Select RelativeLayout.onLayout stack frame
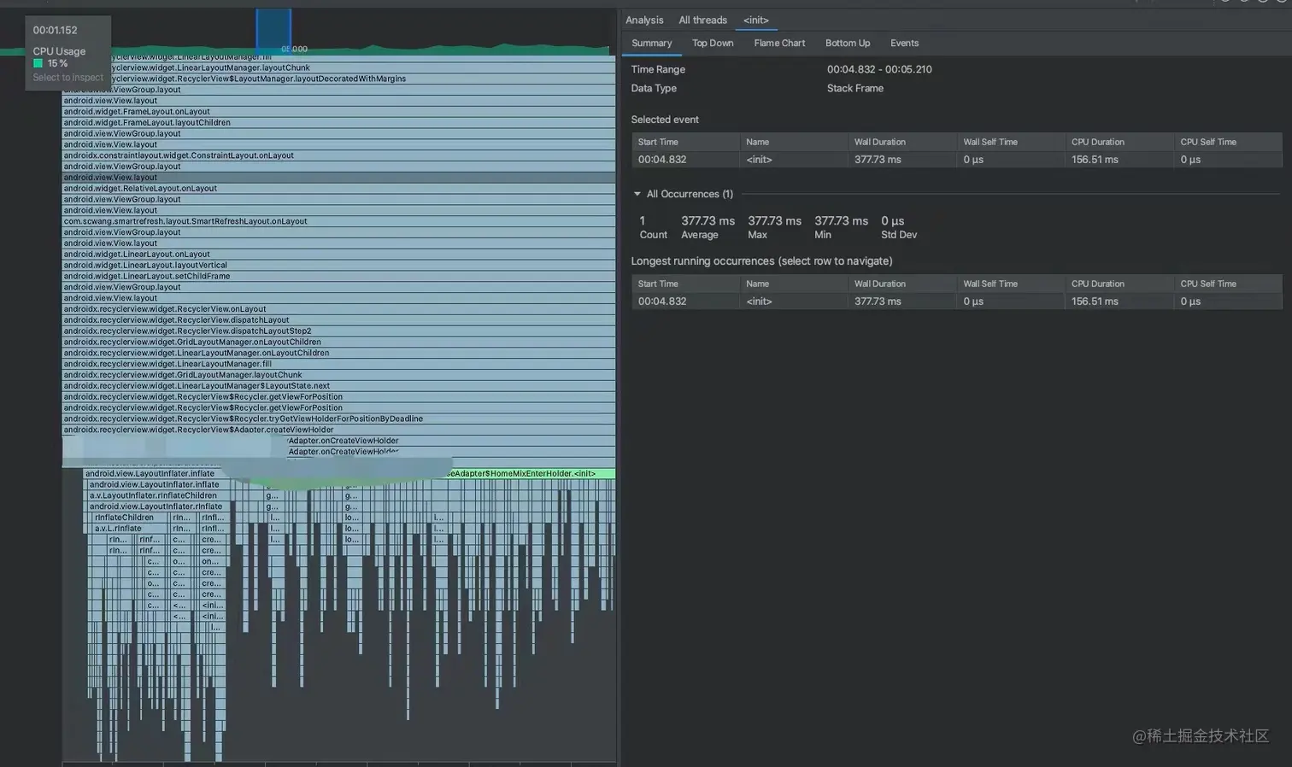The image size is (1292, 767). tap(338, 188)
